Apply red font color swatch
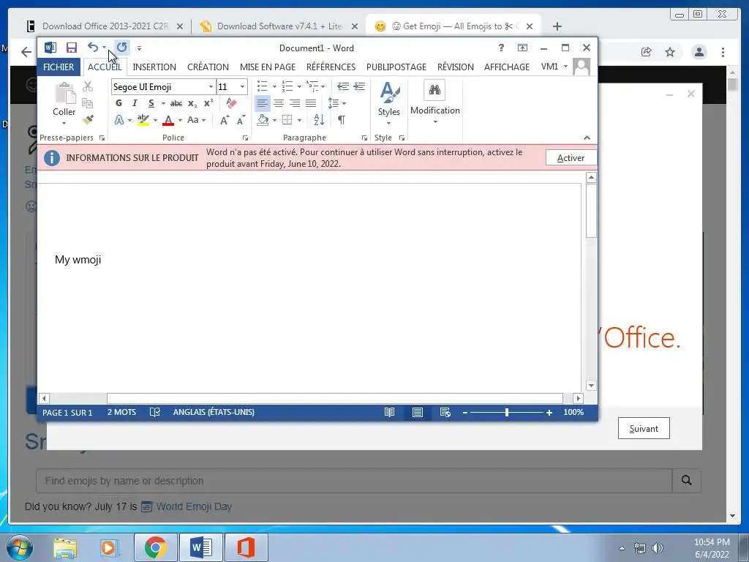 point(168,120)
